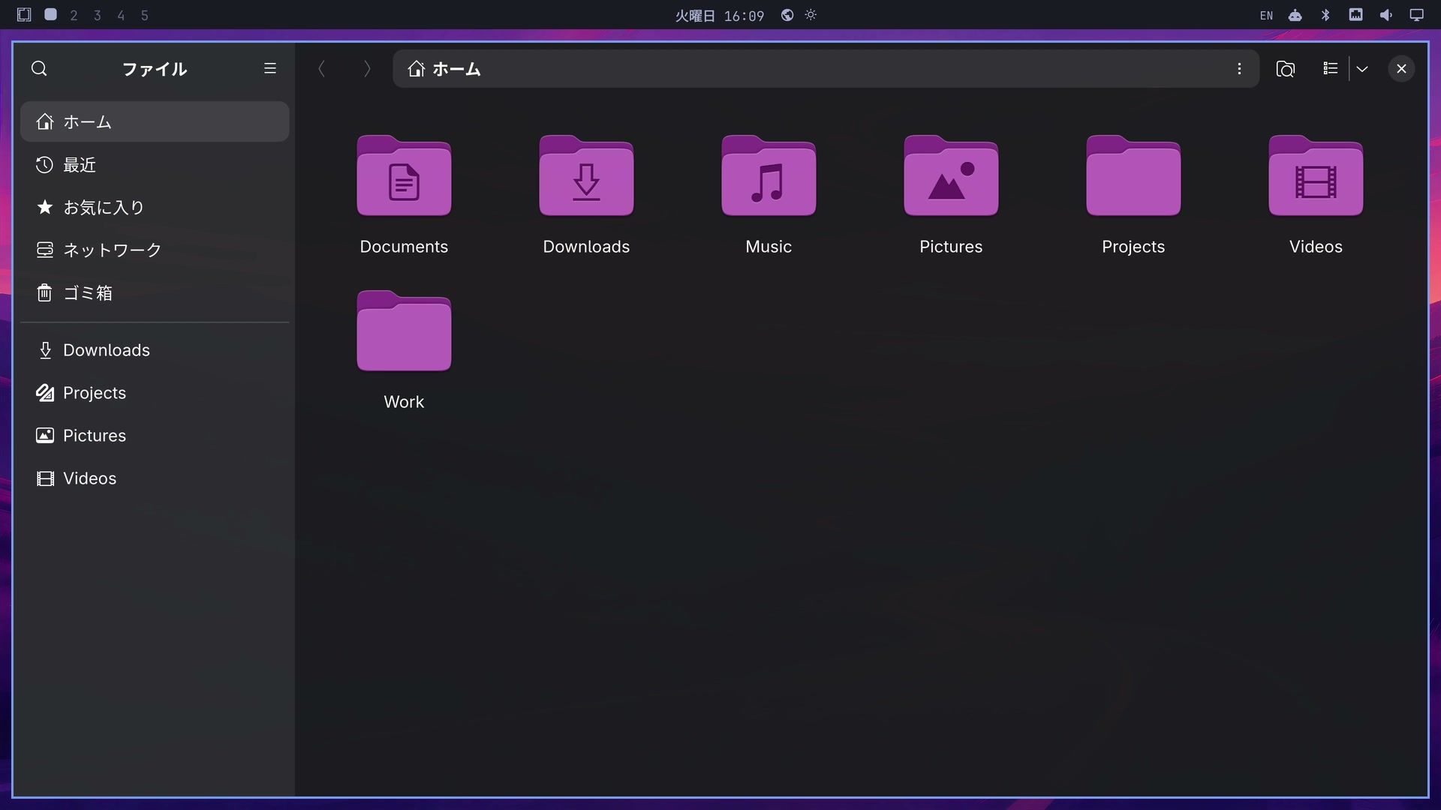Open お気に入り starred items
Screen dimensions: 1441x810
pos(155,208)
